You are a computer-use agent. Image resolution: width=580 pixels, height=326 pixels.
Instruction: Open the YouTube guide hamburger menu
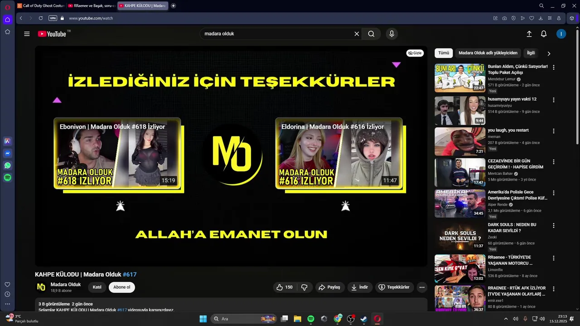click(27, 34)
